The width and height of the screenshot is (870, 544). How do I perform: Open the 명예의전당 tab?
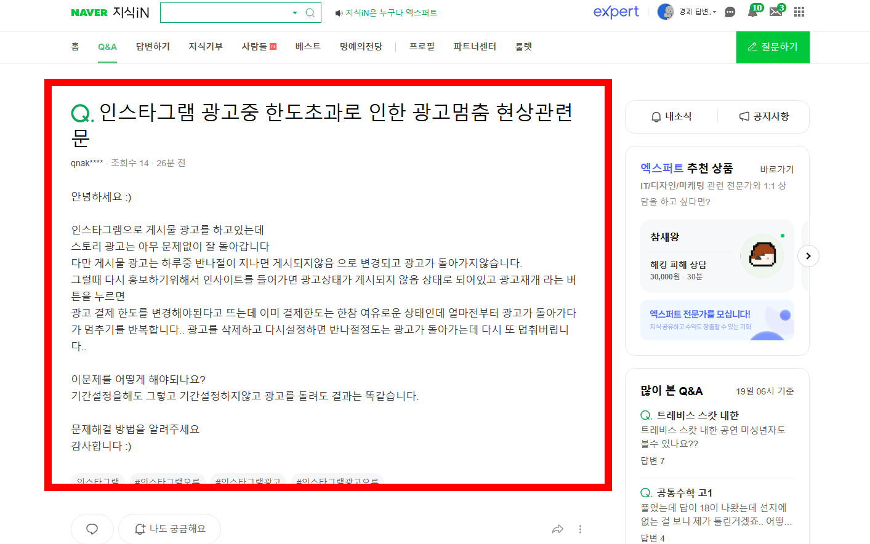coord(361,47)
